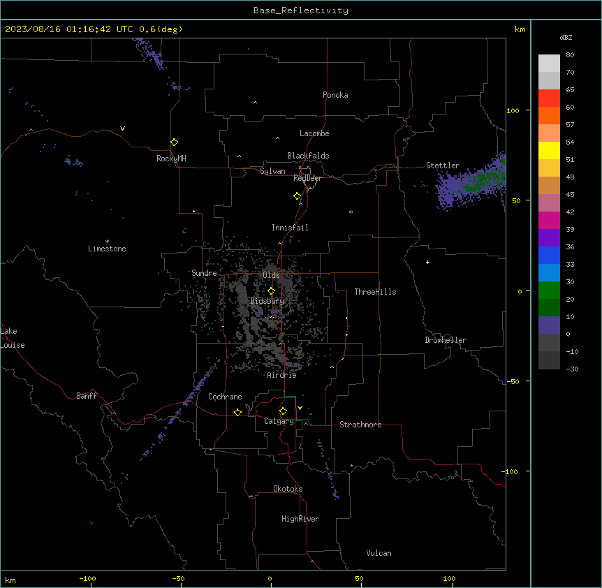602x588 pixels.
Task: Click the asterisk marker above Limestone
Action: coord(107,242)
